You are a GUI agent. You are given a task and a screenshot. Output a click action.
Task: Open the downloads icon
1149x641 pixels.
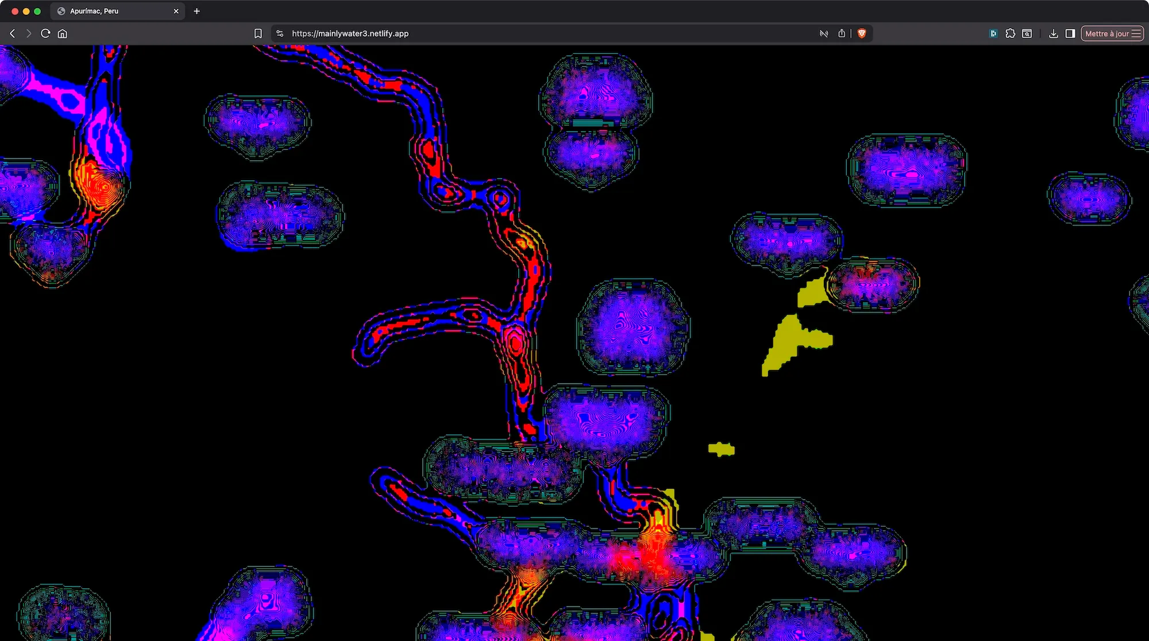[1053, 33]
